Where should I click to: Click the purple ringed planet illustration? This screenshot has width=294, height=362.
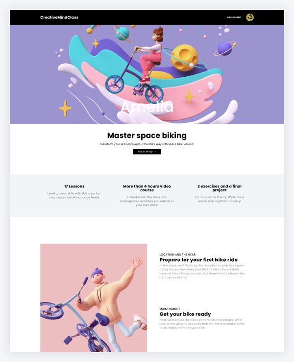click(x=224, y=49)
